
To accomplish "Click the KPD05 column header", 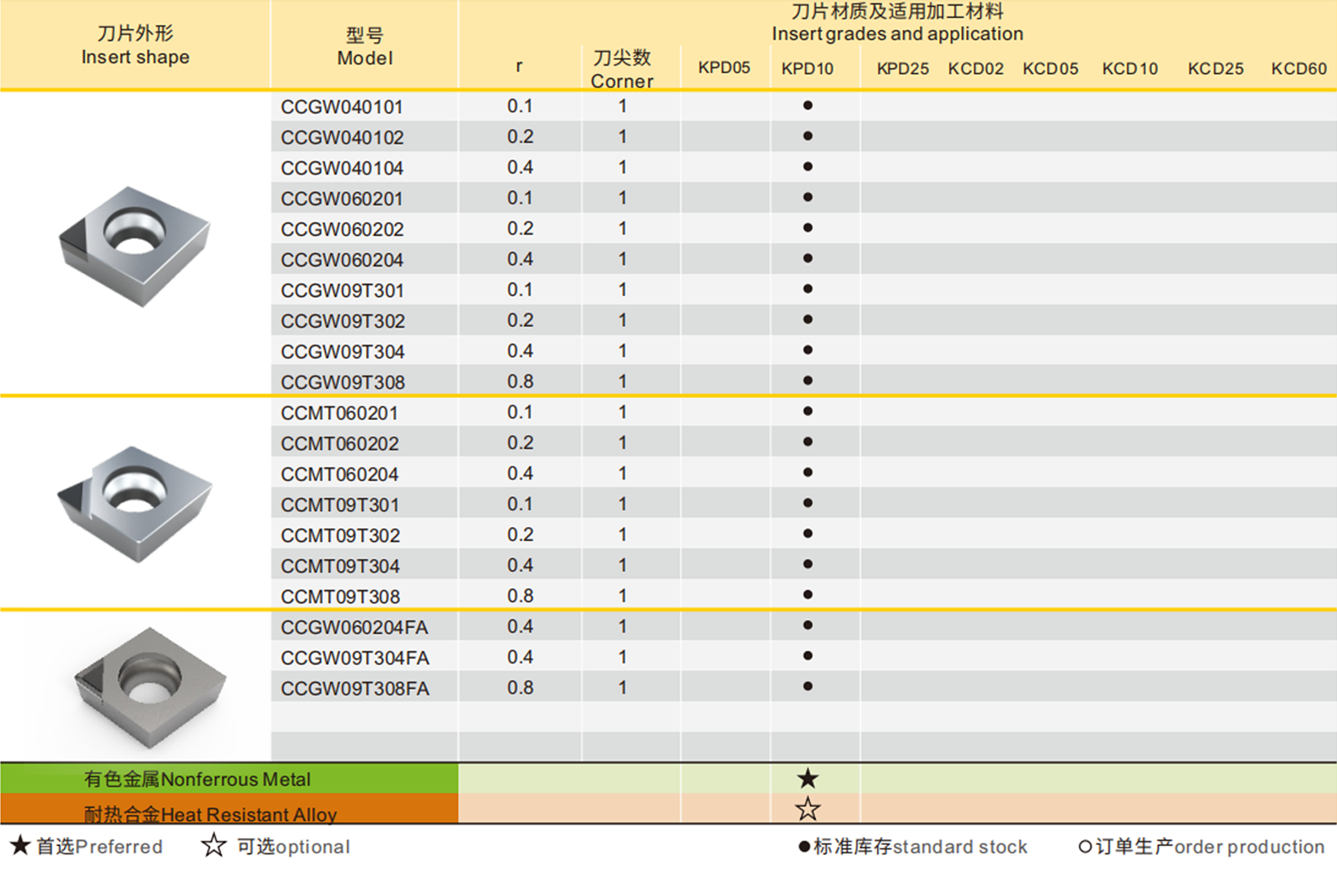I will [x=724, y=68].
